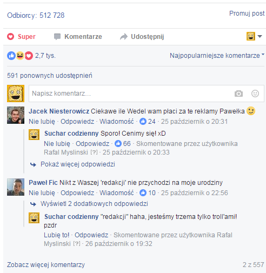Open the emoji smiley picker in comment box
The image size is (266, 273).
coord(255,94)
